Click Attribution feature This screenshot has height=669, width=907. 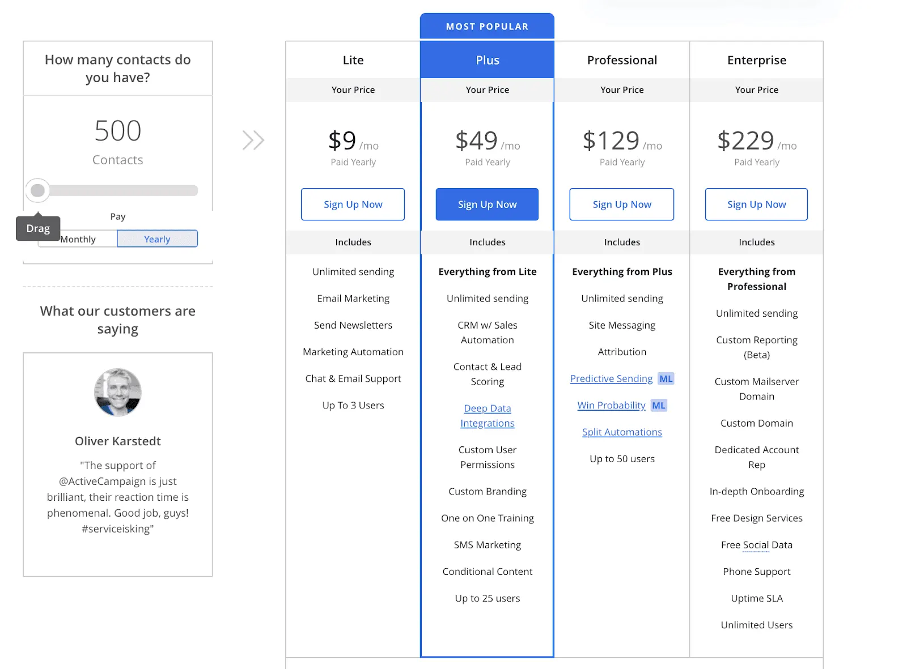(x=622, y=351)
